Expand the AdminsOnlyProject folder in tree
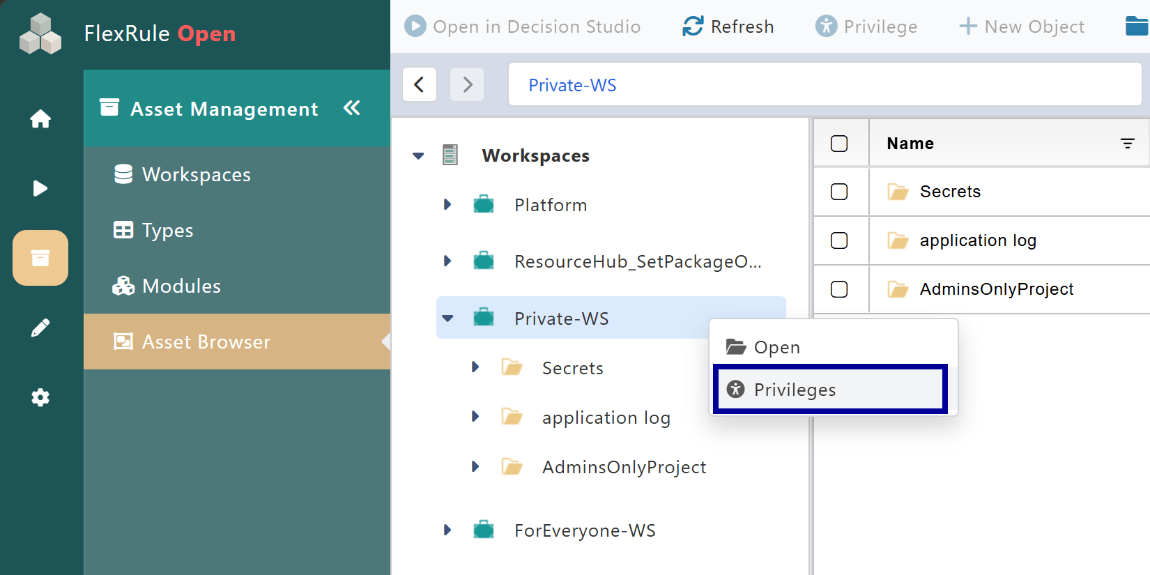The height and width of the screenshot is (575, 1150). 475,466
